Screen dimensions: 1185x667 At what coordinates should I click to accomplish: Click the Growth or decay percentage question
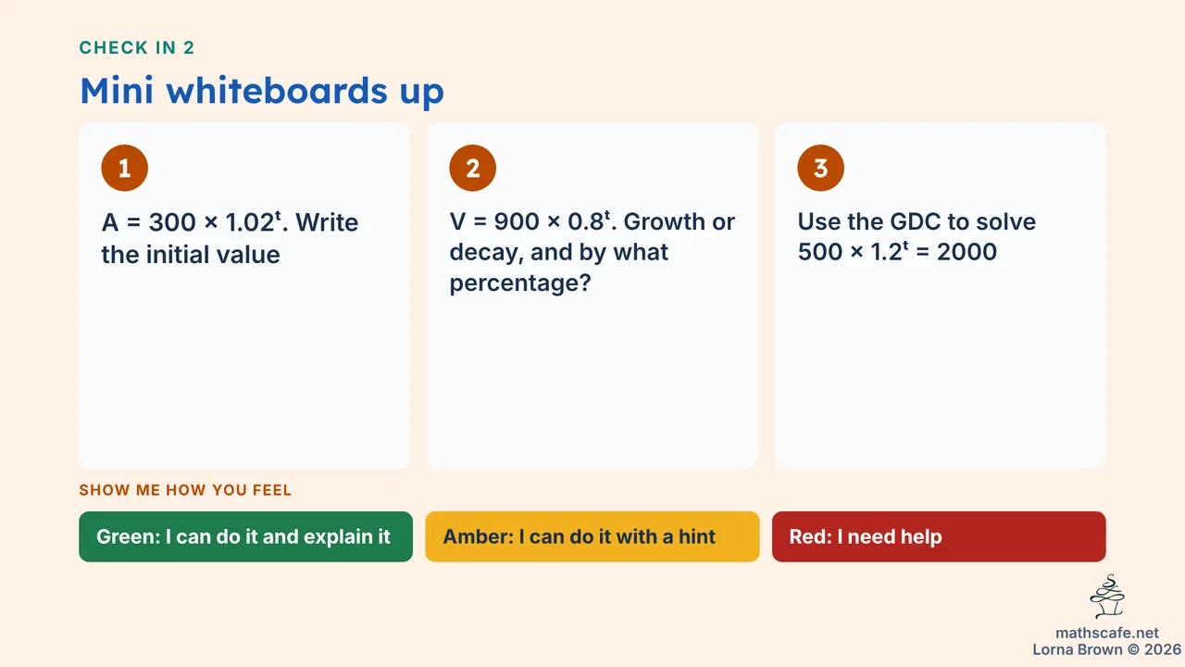pyautogui.click(x=592, y=252)
